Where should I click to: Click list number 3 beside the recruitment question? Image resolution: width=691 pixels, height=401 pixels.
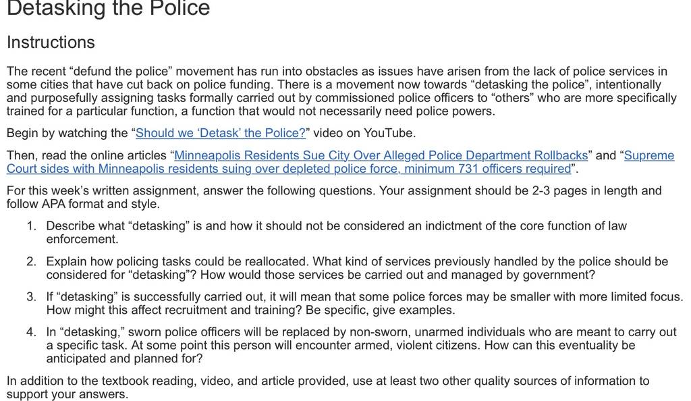[31, 296]
